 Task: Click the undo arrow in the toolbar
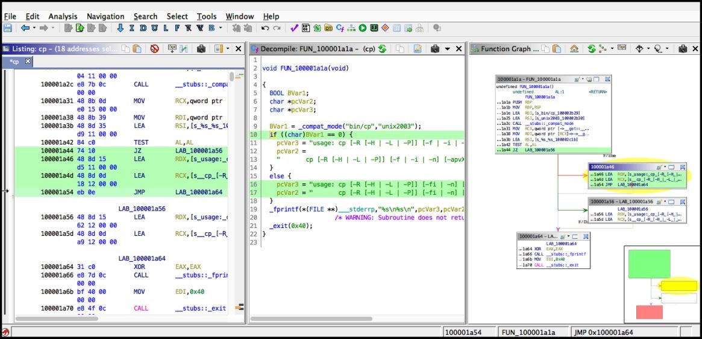(x=265, y=28)
